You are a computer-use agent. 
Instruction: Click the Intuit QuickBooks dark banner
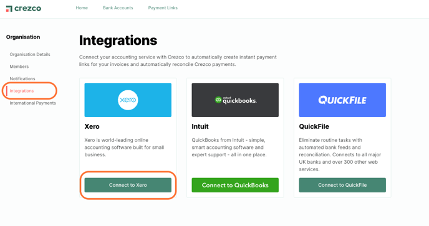[235, 100]
